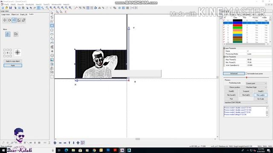
Task: Click the bottom toolbar center-align cross icon
Action: coord(55,143)
